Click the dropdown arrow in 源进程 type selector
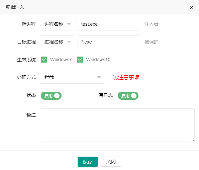 (x=69, y=24)
